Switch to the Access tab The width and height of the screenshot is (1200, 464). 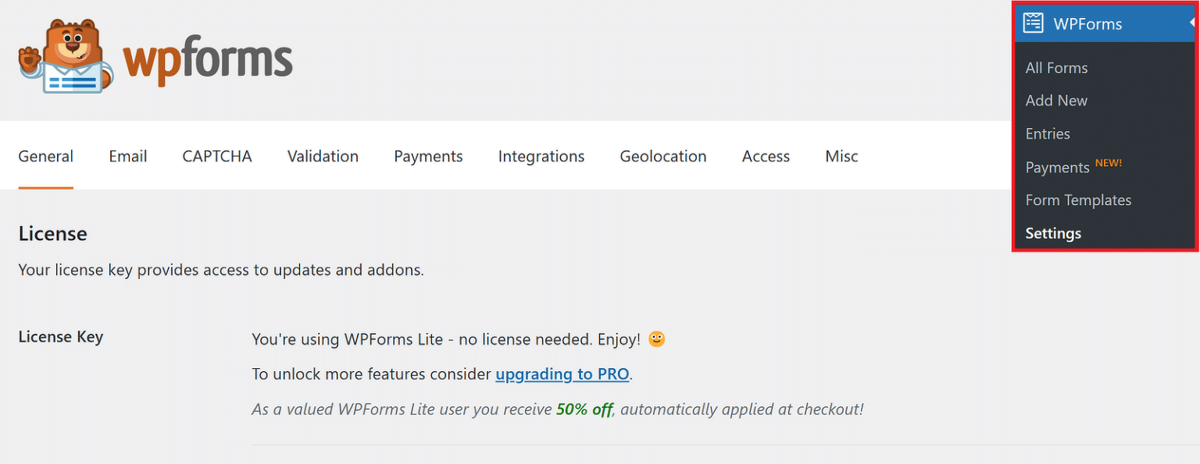pyautogui.click(x=765, y=156)
